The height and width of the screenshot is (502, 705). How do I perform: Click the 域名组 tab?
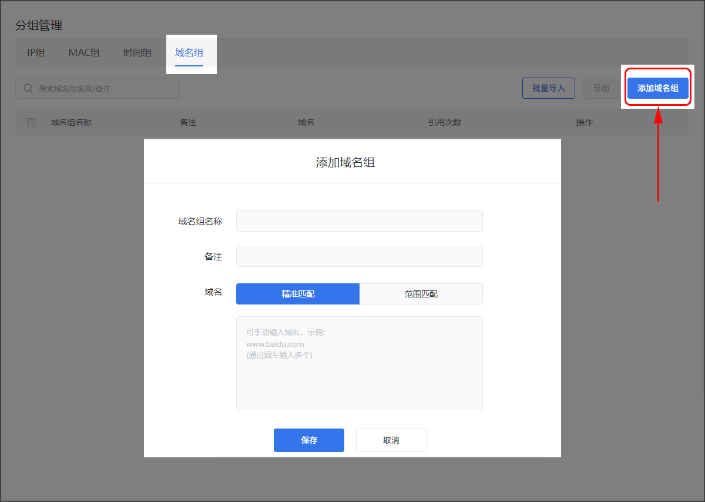(189, 52)
